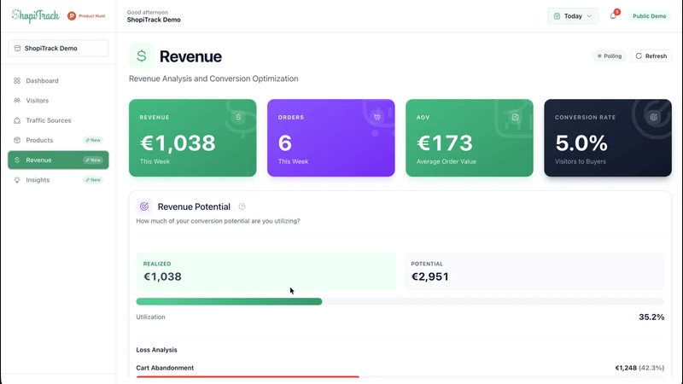Click the ShopiTrack logo

click(x=35, y=16)
